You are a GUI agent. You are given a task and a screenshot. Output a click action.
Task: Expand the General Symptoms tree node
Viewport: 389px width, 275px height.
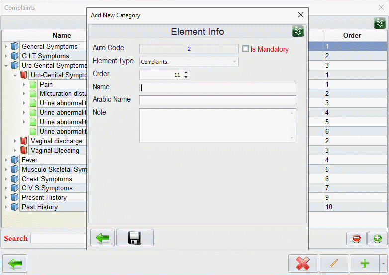tap(6, 46)
